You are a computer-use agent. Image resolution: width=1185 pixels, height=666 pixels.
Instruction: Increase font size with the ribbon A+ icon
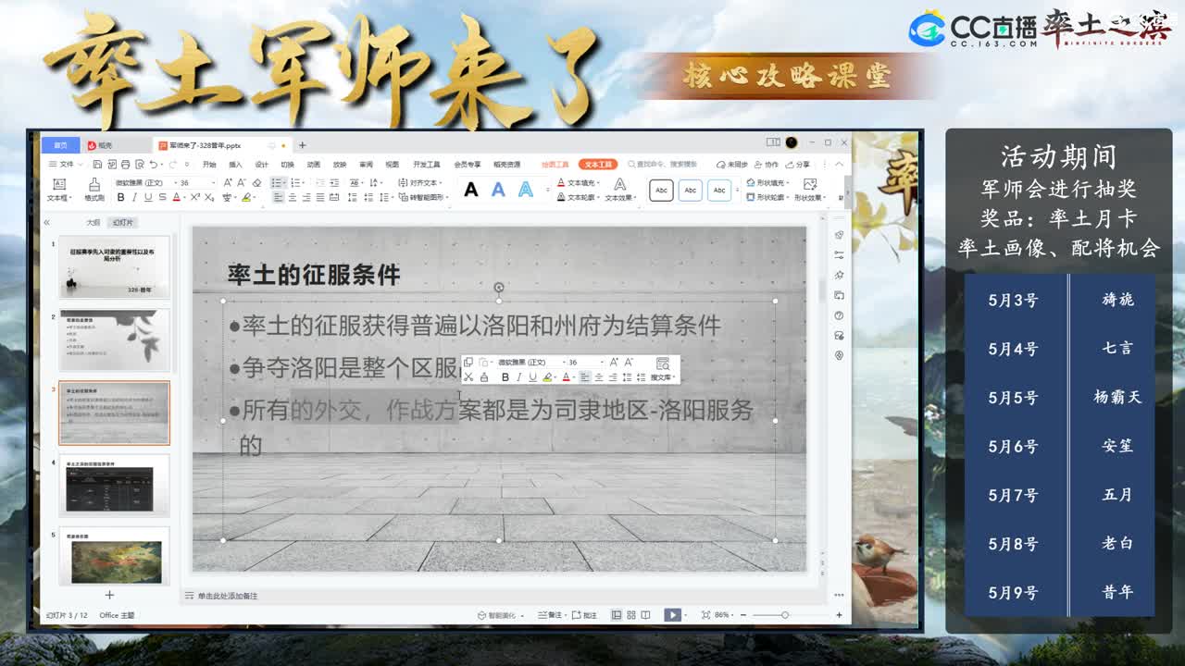[x=228, y=183]
